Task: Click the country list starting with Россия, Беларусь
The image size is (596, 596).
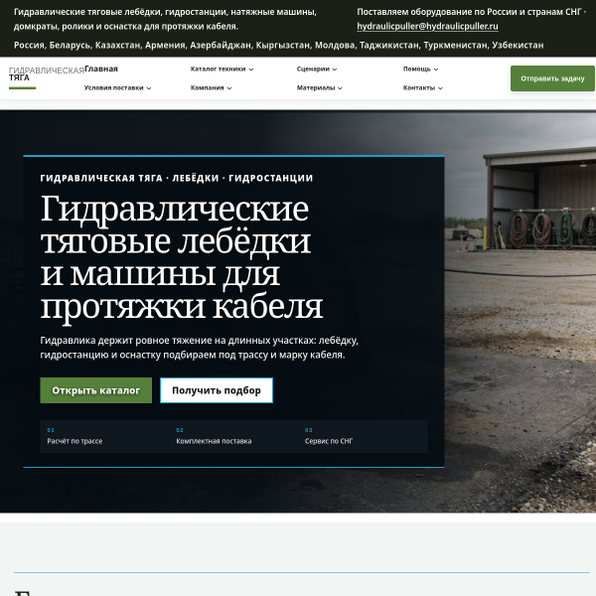Action: [x=278, y=46]
